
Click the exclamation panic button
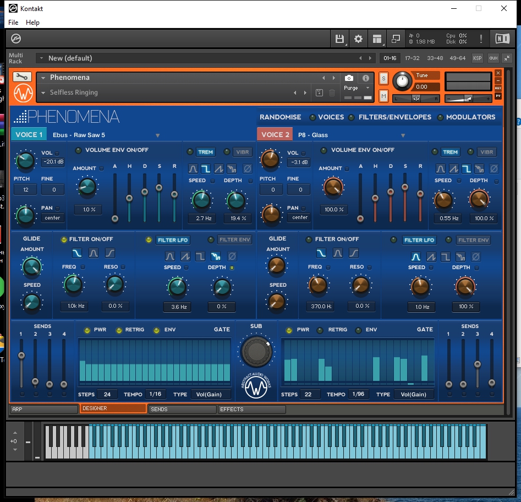[x=481, y=39]
